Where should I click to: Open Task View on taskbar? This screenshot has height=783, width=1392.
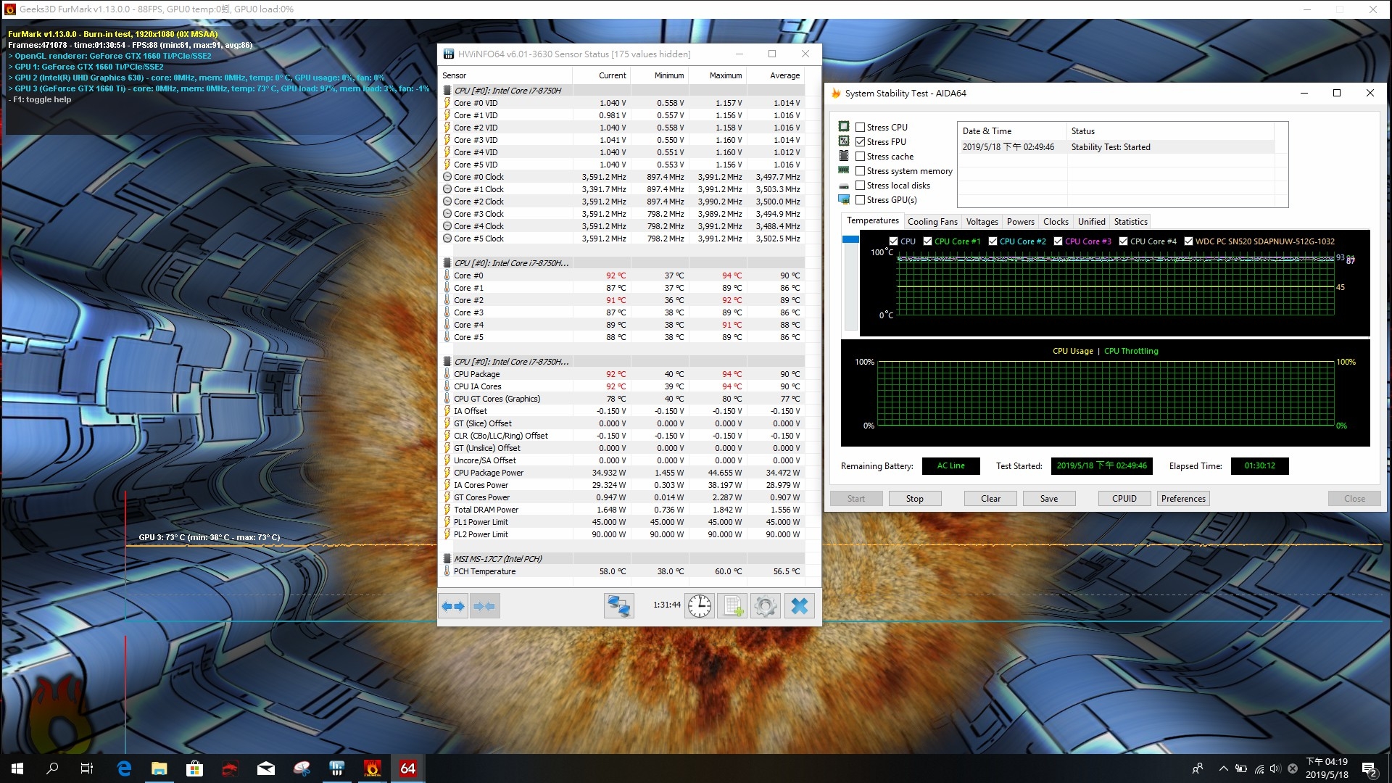tap(87, 768)
